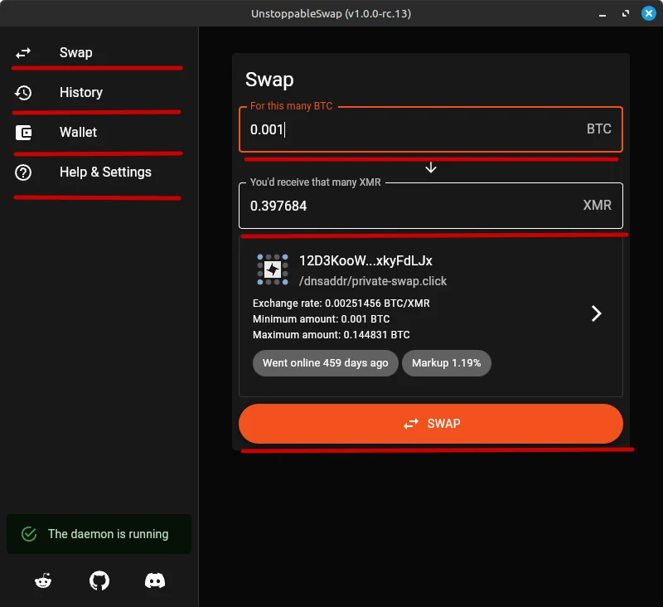The height and width of the screenshot is (607, 663).
Task: Open the GitHub repository icon
Action: pos(99,580)
